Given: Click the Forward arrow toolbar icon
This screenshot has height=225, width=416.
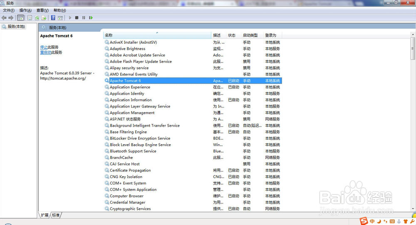Looking at the screenshot, I should [x=11, y=18].
